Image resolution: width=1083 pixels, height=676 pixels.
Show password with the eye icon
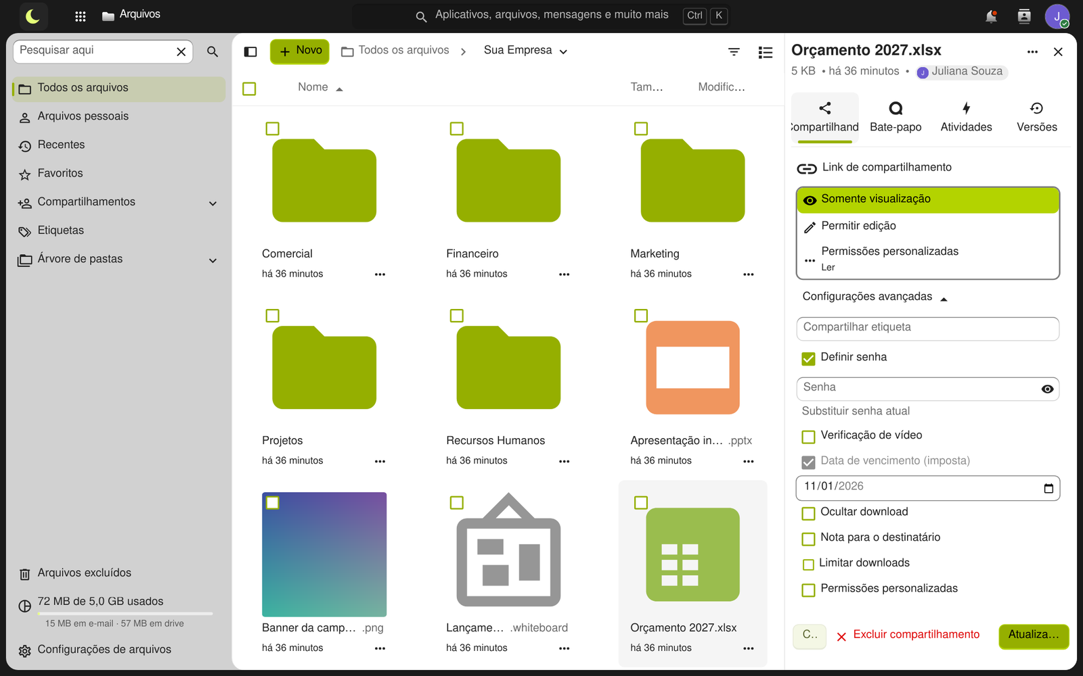tap(1047, 389)
